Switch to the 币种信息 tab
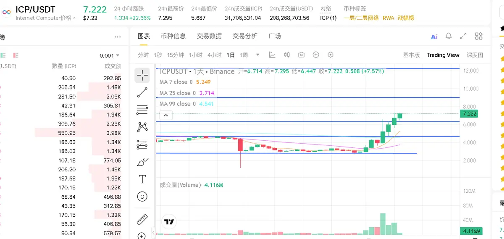Screen dimensions: 504x239 (173, 36)
